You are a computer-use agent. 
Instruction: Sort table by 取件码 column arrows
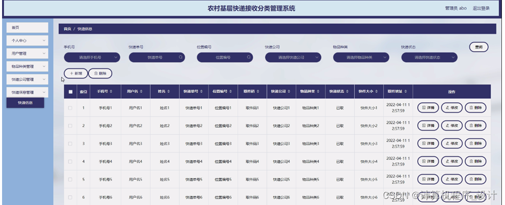[257, 91]
